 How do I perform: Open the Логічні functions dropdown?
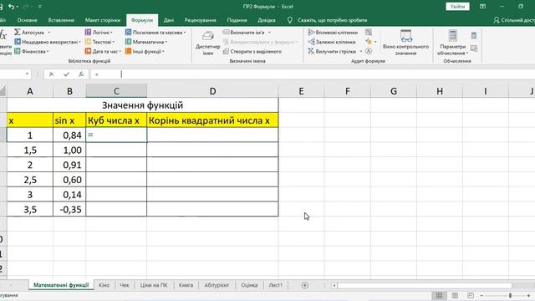tap(99, 32)
